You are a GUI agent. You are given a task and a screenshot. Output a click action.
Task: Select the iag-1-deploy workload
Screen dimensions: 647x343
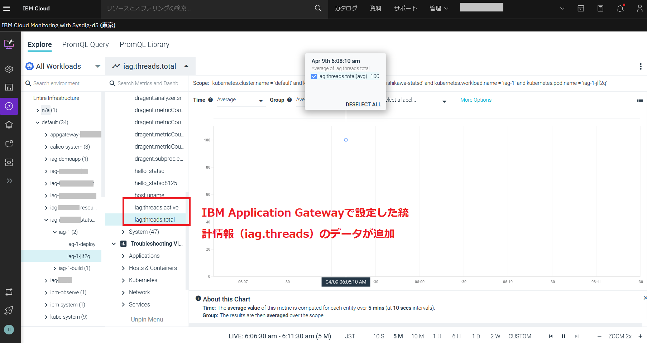click(81, 244)
